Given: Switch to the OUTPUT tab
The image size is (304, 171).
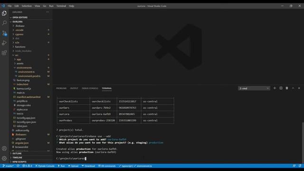Looking at the screenshot, I should pos(74,88).
